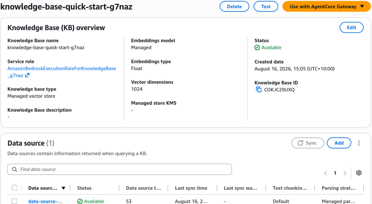The height and width of the screenshot is (204, 372).
Task: Tick the checkbox for the data-source row
Action: coord(14,201)
